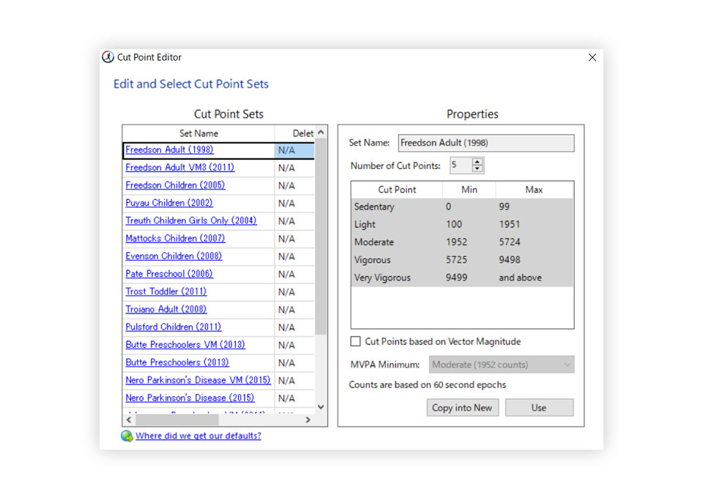Screen dimensions: 703x498
Task: Close the Cut Point Editor window
Action: 592,57
